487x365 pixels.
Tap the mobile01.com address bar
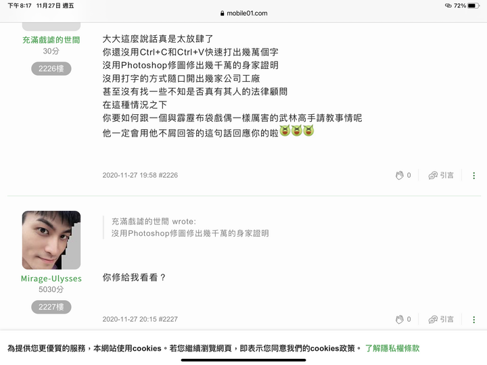point(243,14)
